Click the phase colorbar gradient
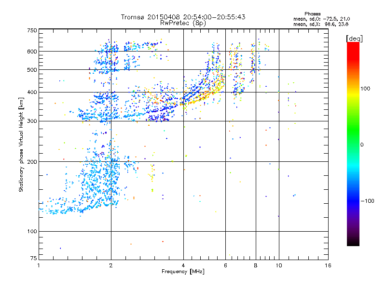This screenshot has width=386, height=289. (x=353, y=144)
